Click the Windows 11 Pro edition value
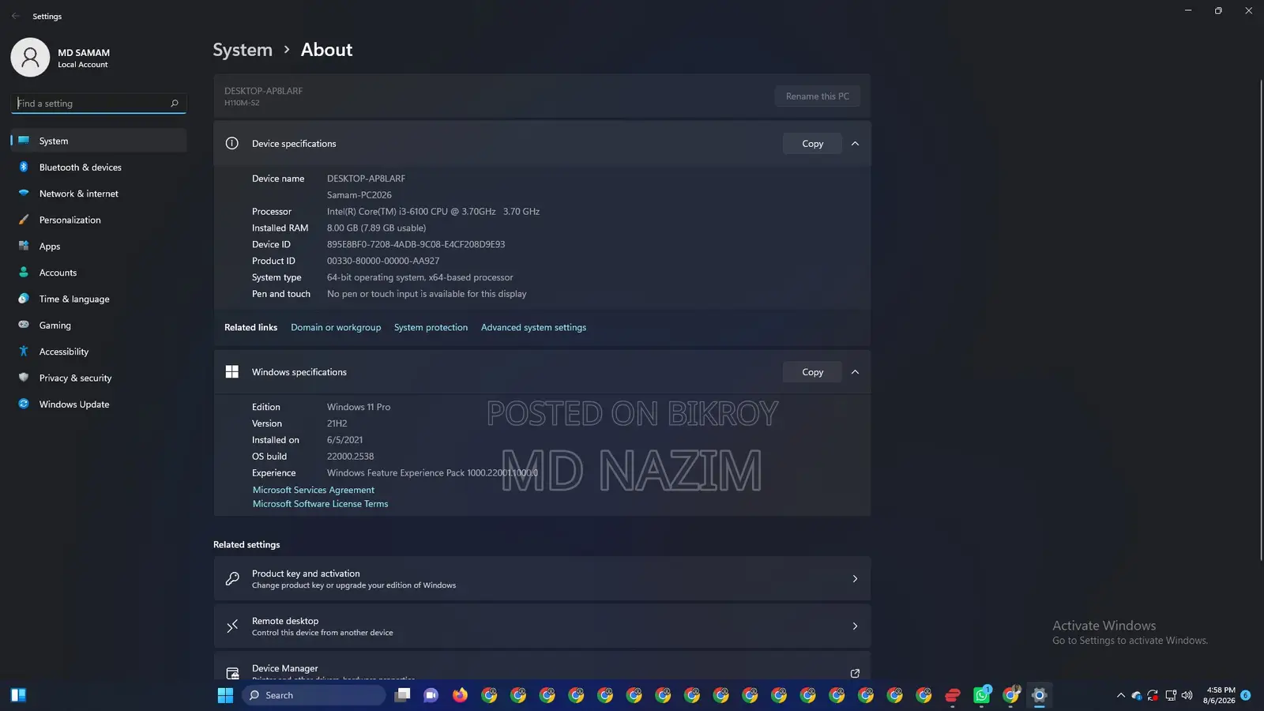 [x=359, y=408]
